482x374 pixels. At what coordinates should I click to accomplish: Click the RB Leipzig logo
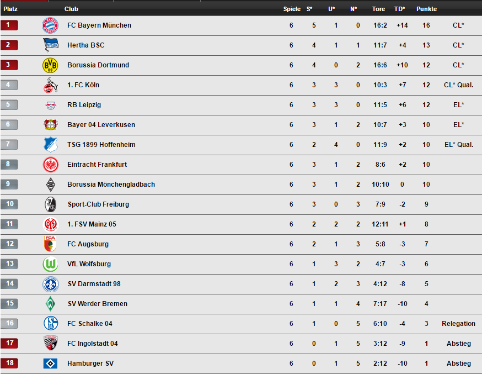click(50, 106)
